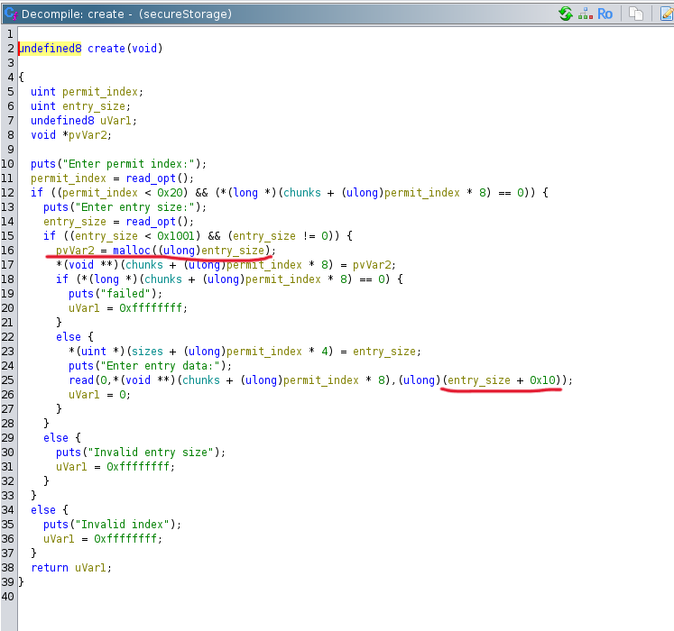
Task: Click 'permit_index' in the declaration on line 5
Action: point(100,92)
